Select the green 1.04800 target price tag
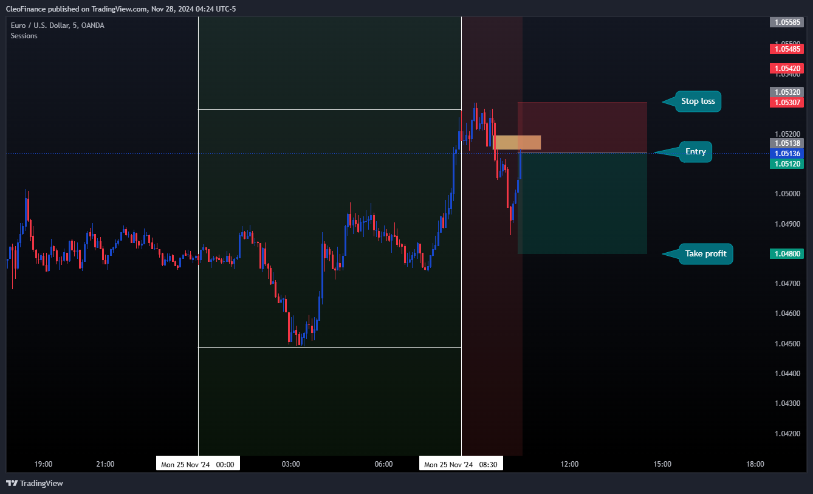Image resolution: width=813 pixels, height=494 pixels. [x=787, y=254]
